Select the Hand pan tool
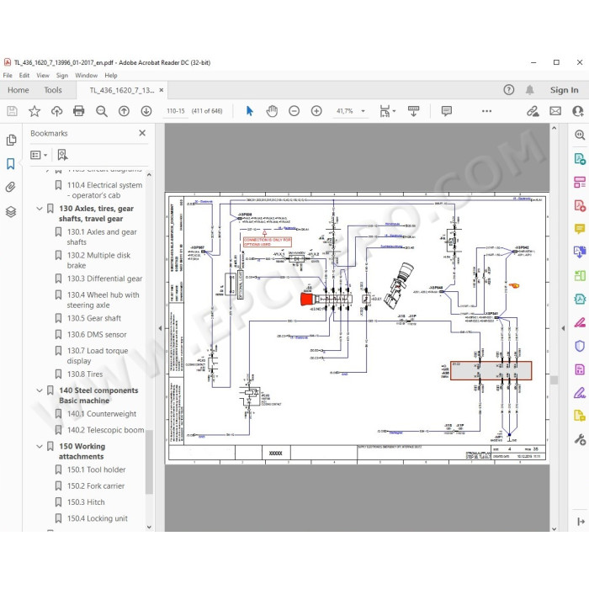 (272, 111)
